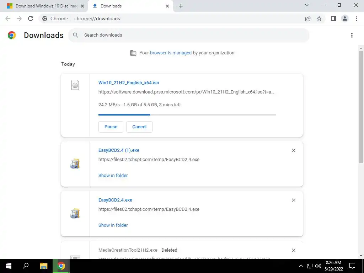Remove EasyBCD2.4.exe from the list
Viewport: 364px width, 273px height.
tap(293, 200)
